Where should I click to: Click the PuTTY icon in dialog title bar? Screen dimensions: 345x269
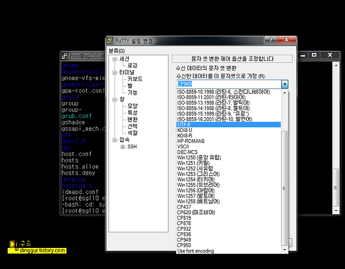(x=110, y=40)
